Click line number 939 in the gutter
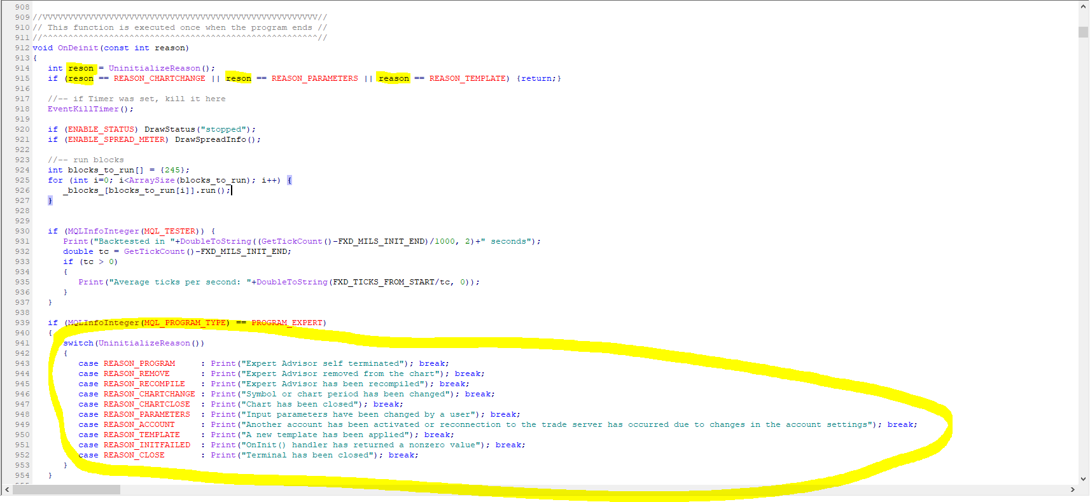 click(x=22, y=323)
